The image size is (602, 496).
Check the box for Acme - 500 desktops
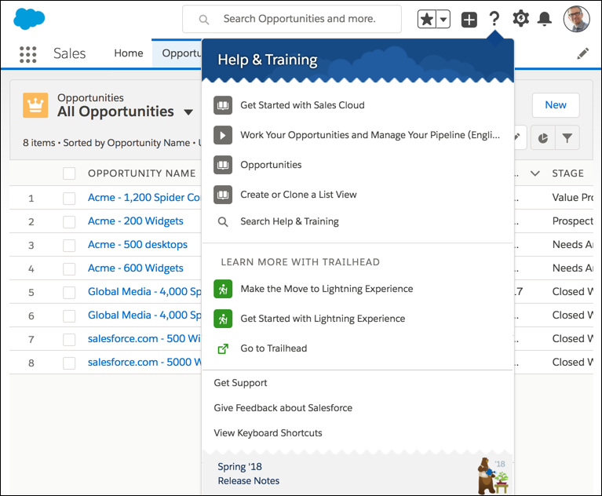click(x=69, y=246)
